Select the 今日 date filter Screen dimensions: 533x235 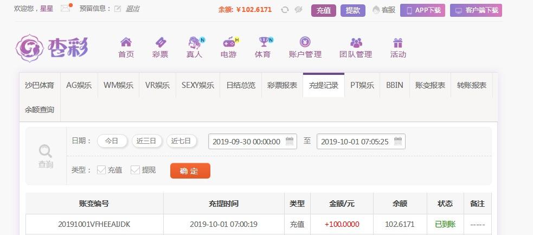112,141
